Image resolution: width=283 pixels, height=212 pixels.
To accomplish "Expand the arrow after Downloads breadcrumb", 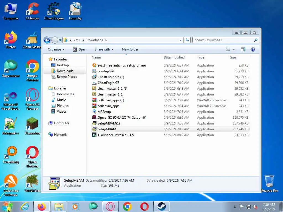I will (106, 40).
